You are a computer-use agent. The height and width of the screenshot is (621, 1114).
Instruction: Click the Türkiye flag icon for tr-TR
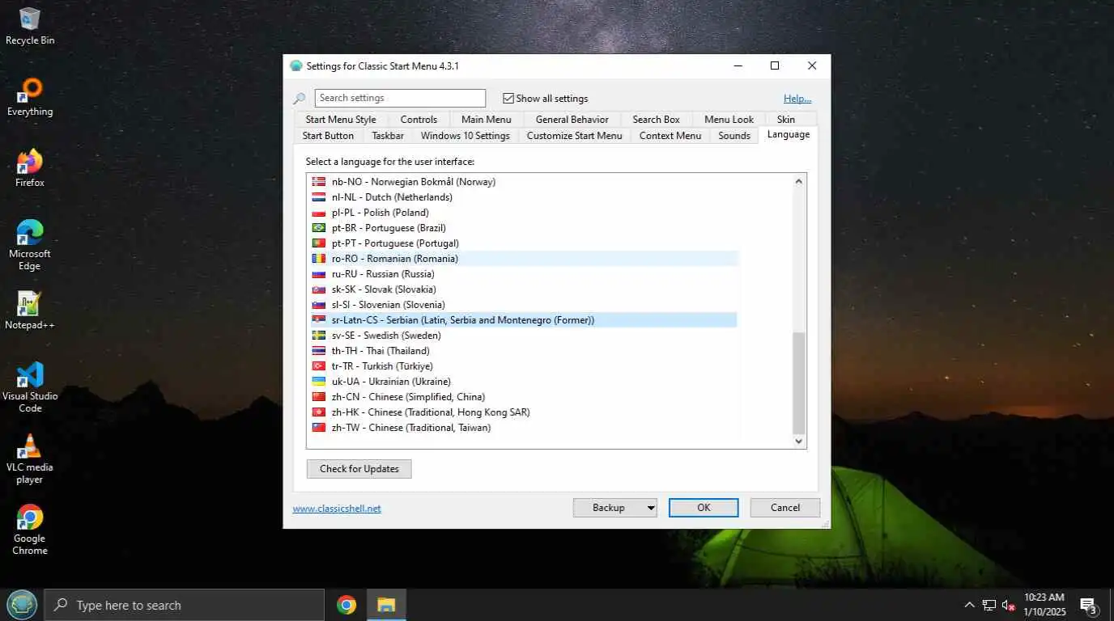(x=319, y=366)
